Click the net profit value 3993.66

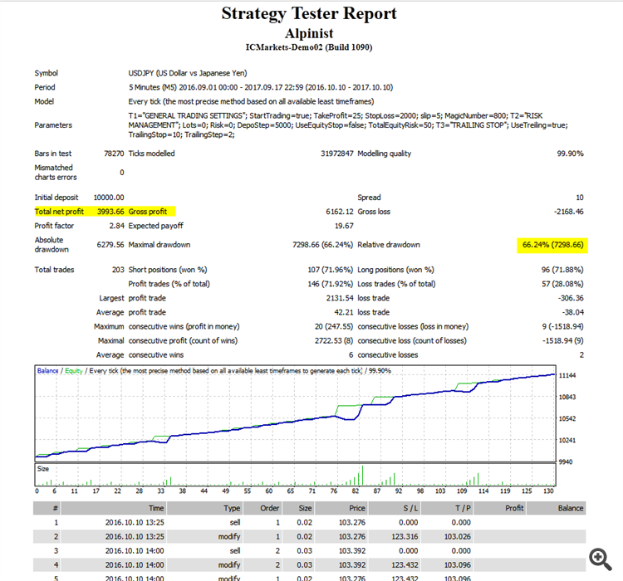click(110, 212)
